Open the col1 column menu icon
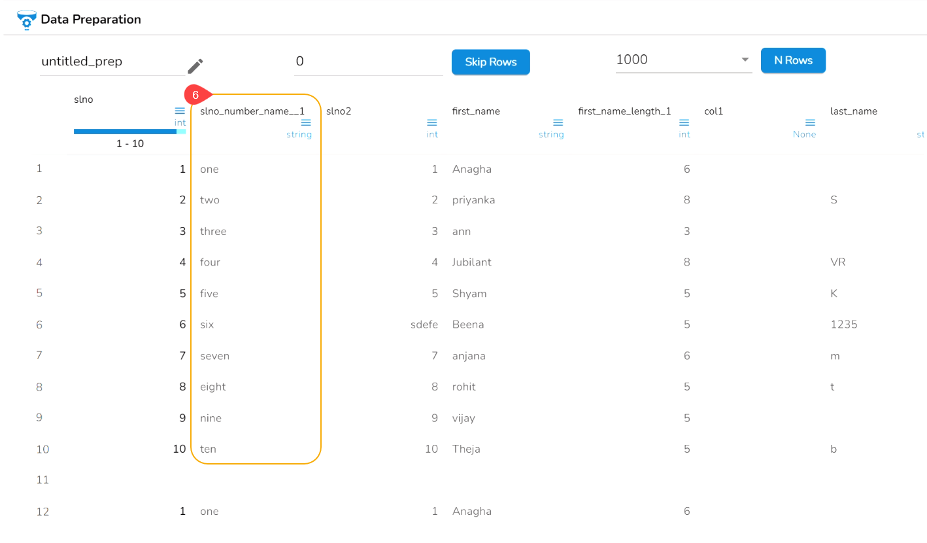 click(x=810, y=123)
